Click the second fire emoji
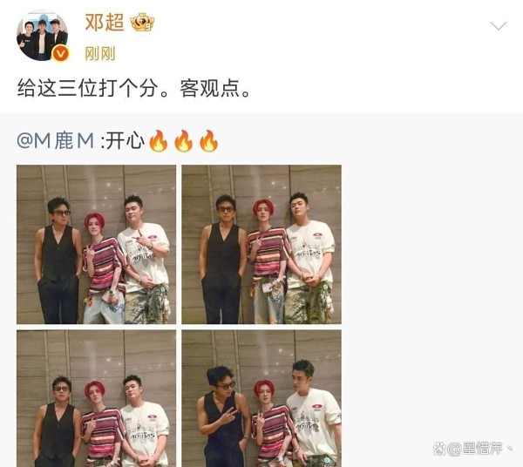This screenshot has height=467, width=523. pyautogui.click(x=183, y=140)
